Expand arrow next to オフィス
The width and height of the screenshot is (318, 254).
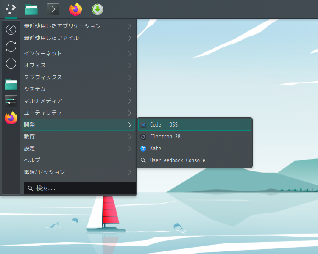coord(130,66)
